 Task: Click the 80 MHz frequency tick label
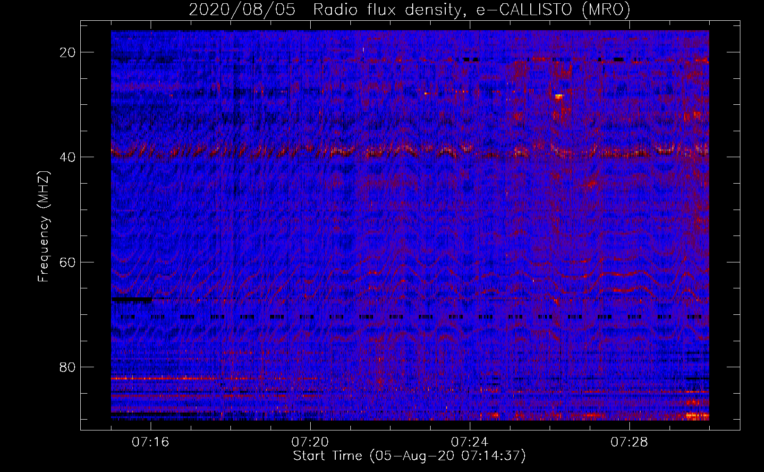click(x=68, y=367)
